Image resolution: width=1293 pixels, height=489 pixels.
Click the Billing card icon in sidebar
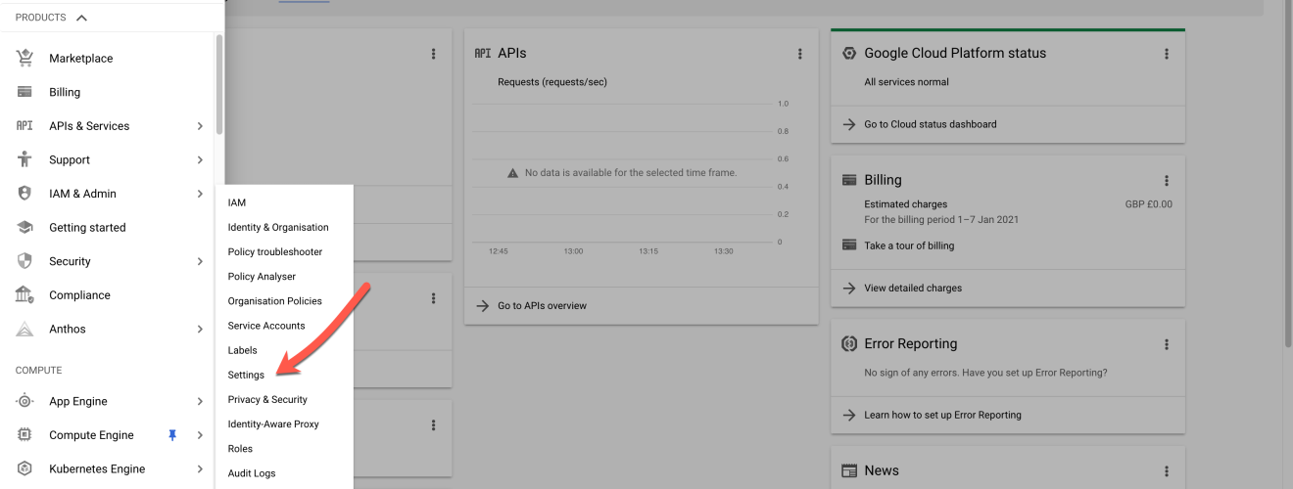25,92
